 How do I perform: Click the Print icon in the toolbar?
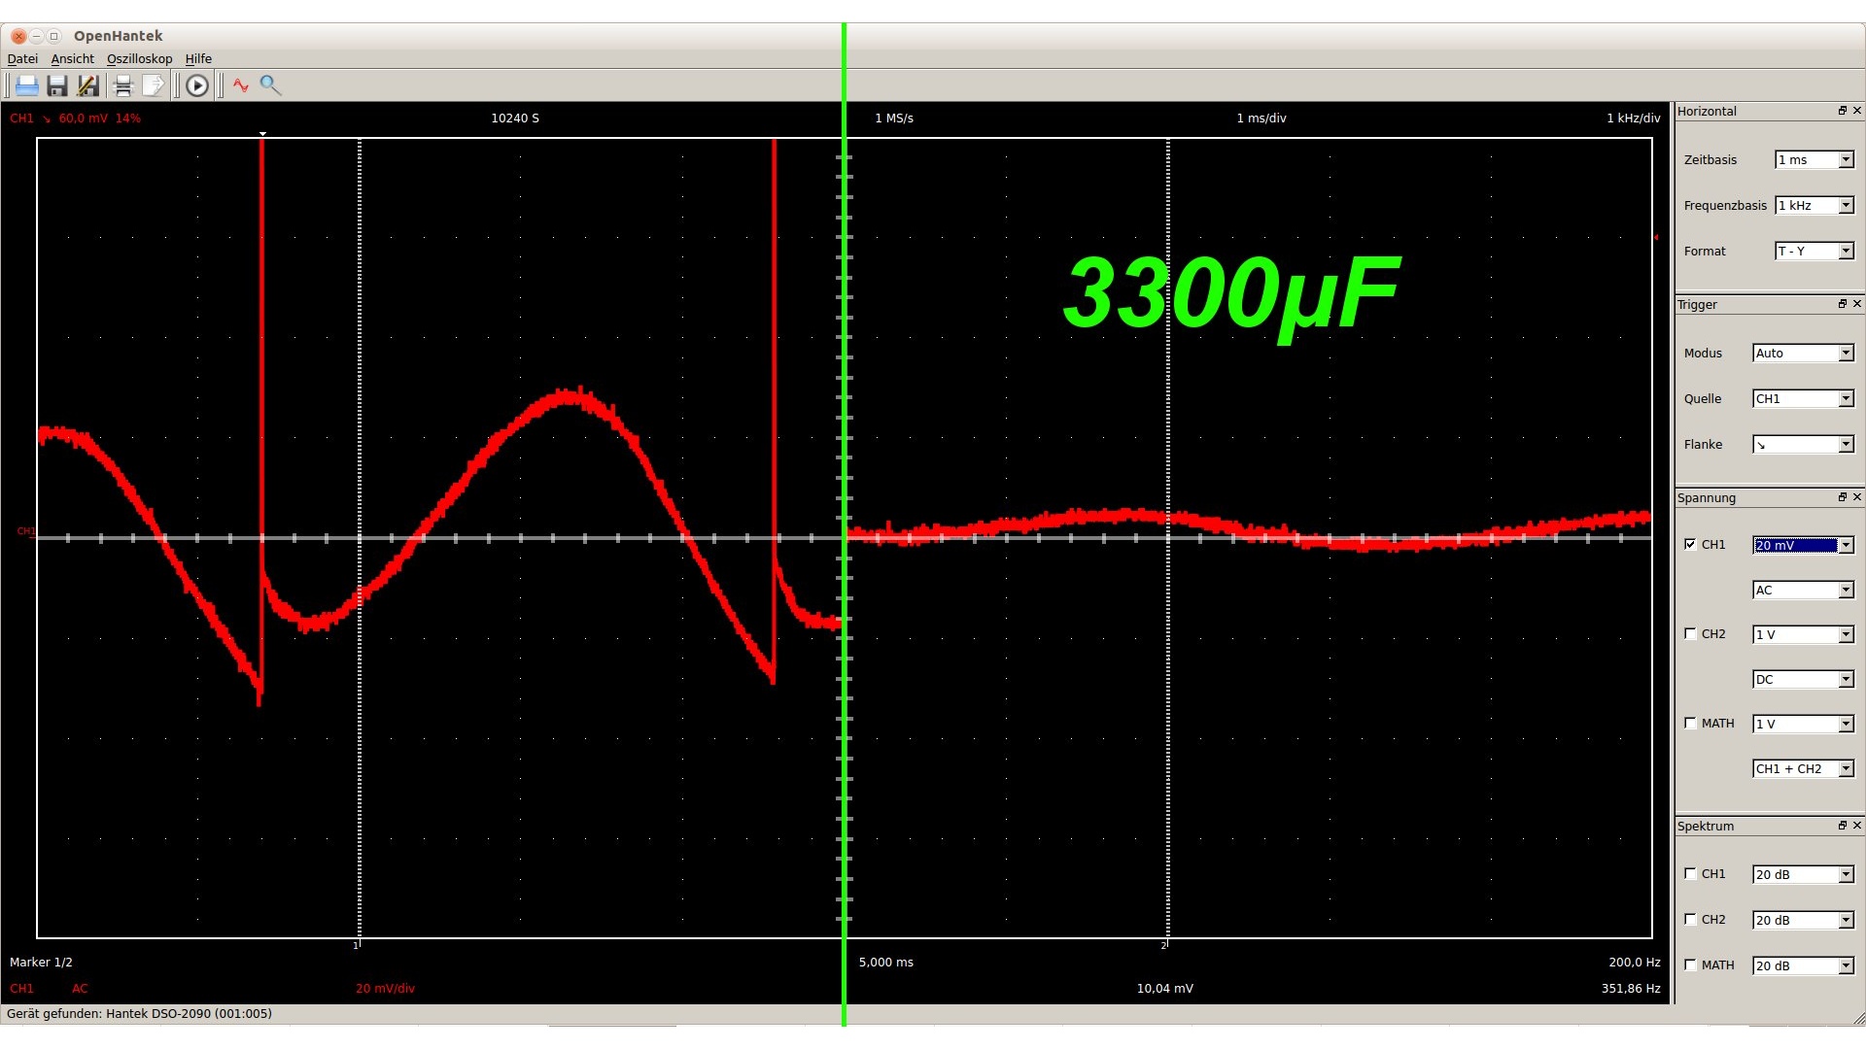pos(122,85)
